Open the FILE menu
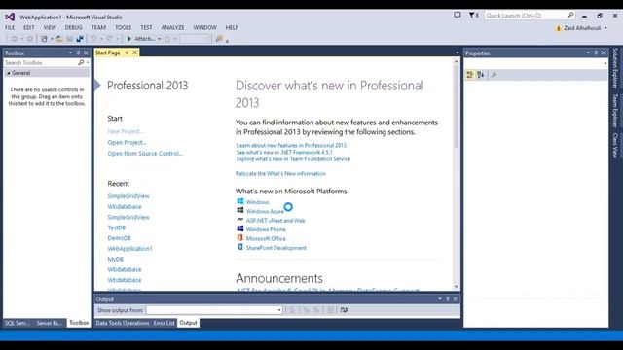Viewport: 623px width, 350px height. pos(10,28)
